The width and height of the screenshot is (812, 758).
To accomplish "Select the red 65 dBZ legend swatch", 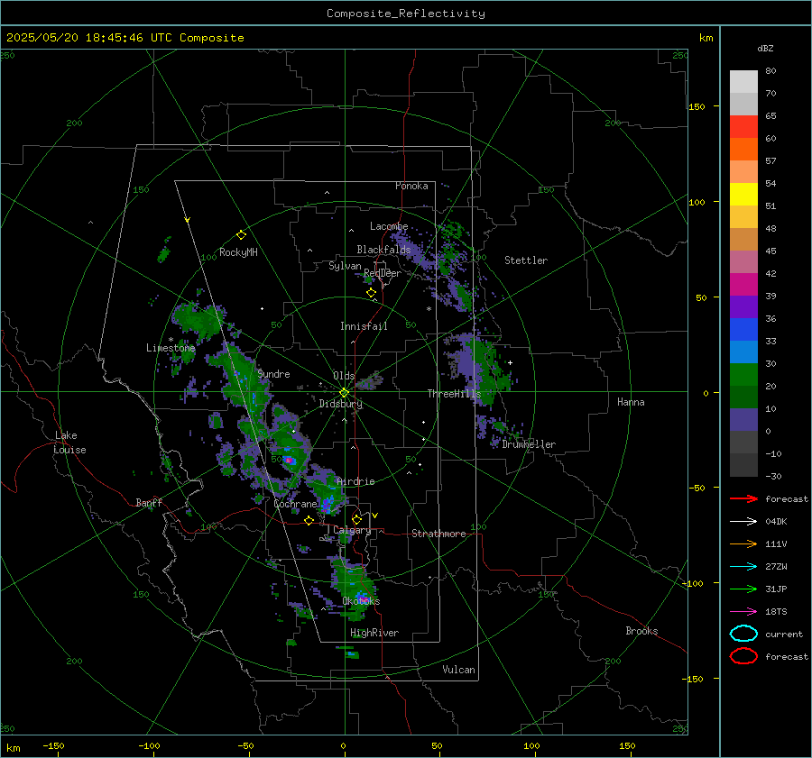I will click(x=743, y=126).
